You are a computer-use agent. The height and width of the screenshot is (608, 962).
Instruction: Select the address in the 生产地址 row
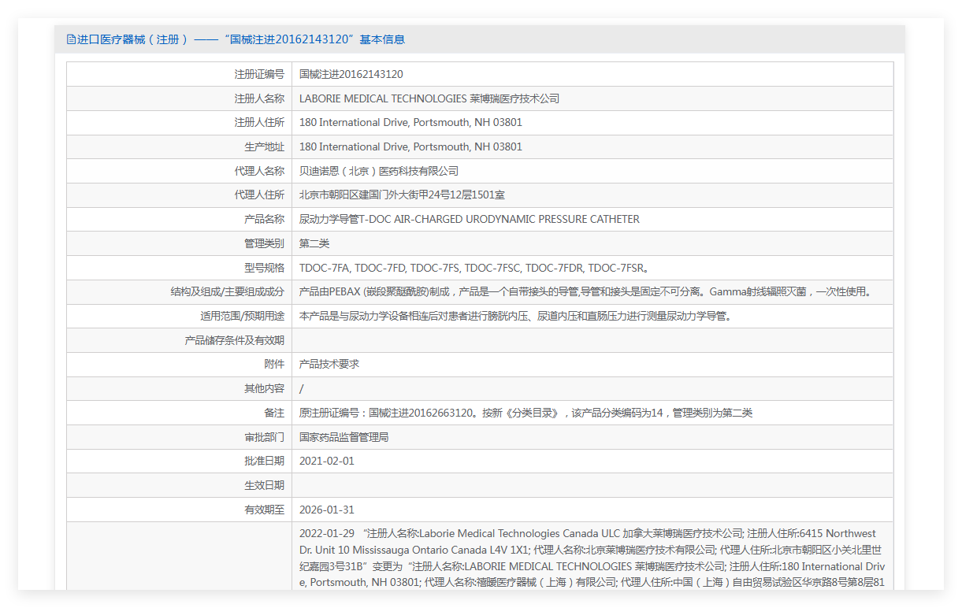(x=410, y=147)
